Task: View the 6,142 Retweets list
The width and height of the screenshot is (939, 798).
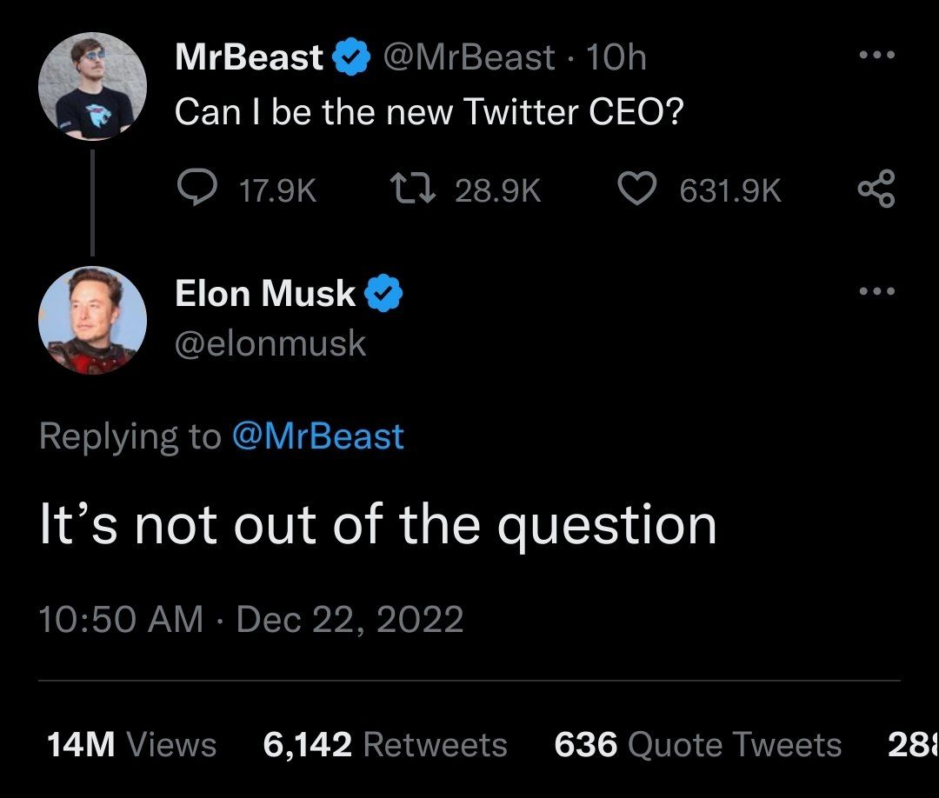Action: (384, 745)
